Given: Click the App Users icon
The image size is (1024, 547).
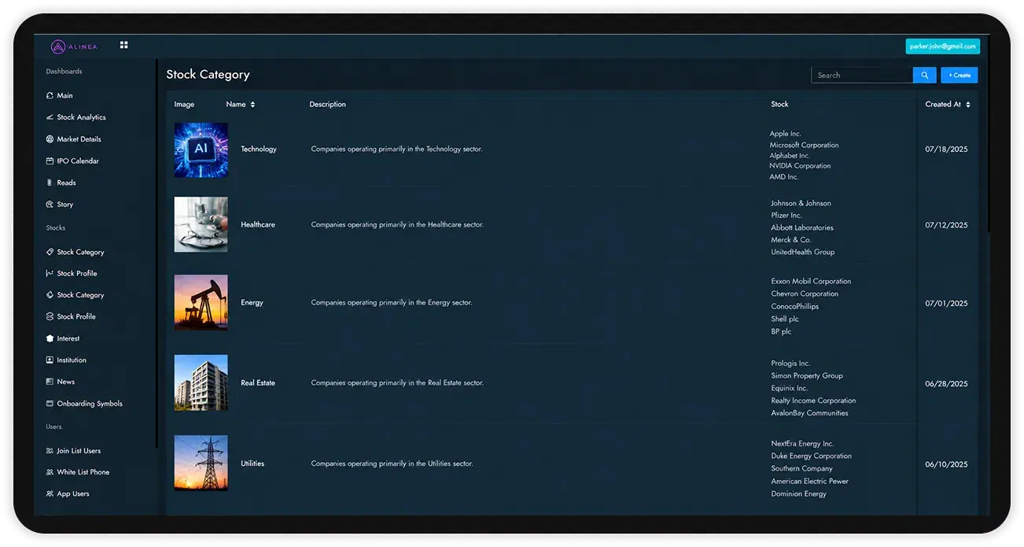Looking at the screenshot, I should coord(50,494).
